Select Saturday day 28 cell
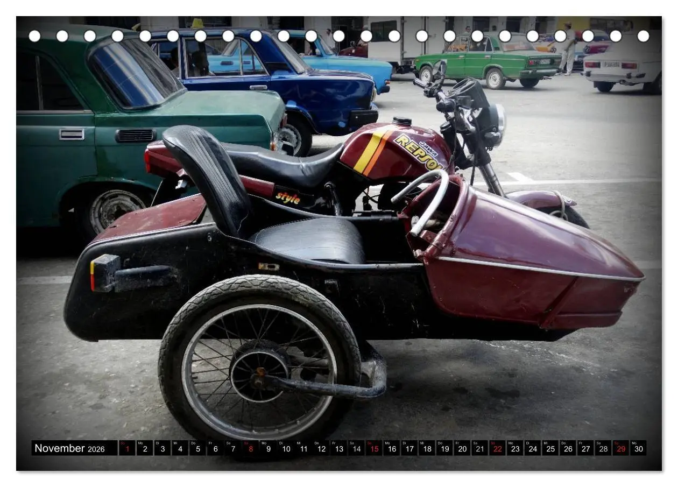Viewport: 678px width, 487px height. (603, 448)
